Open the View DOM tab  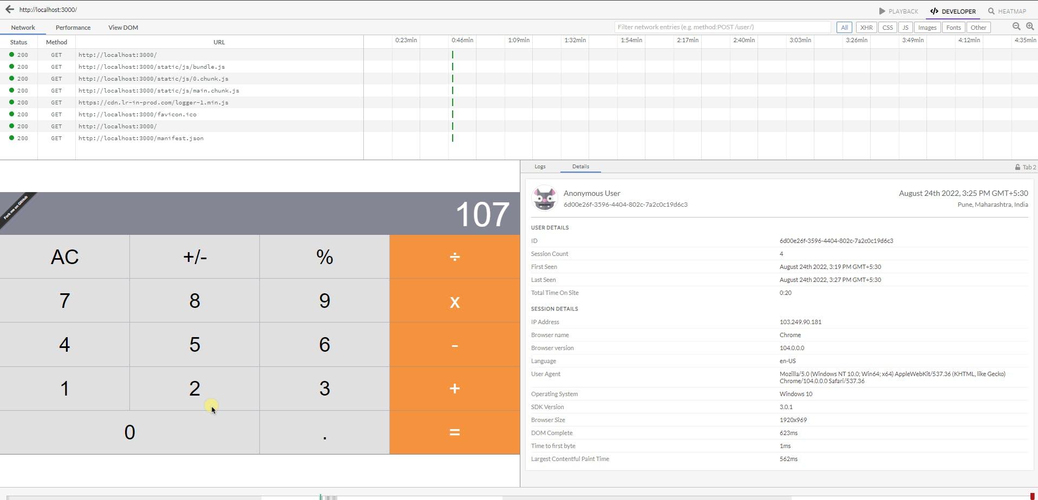[123, 28]
